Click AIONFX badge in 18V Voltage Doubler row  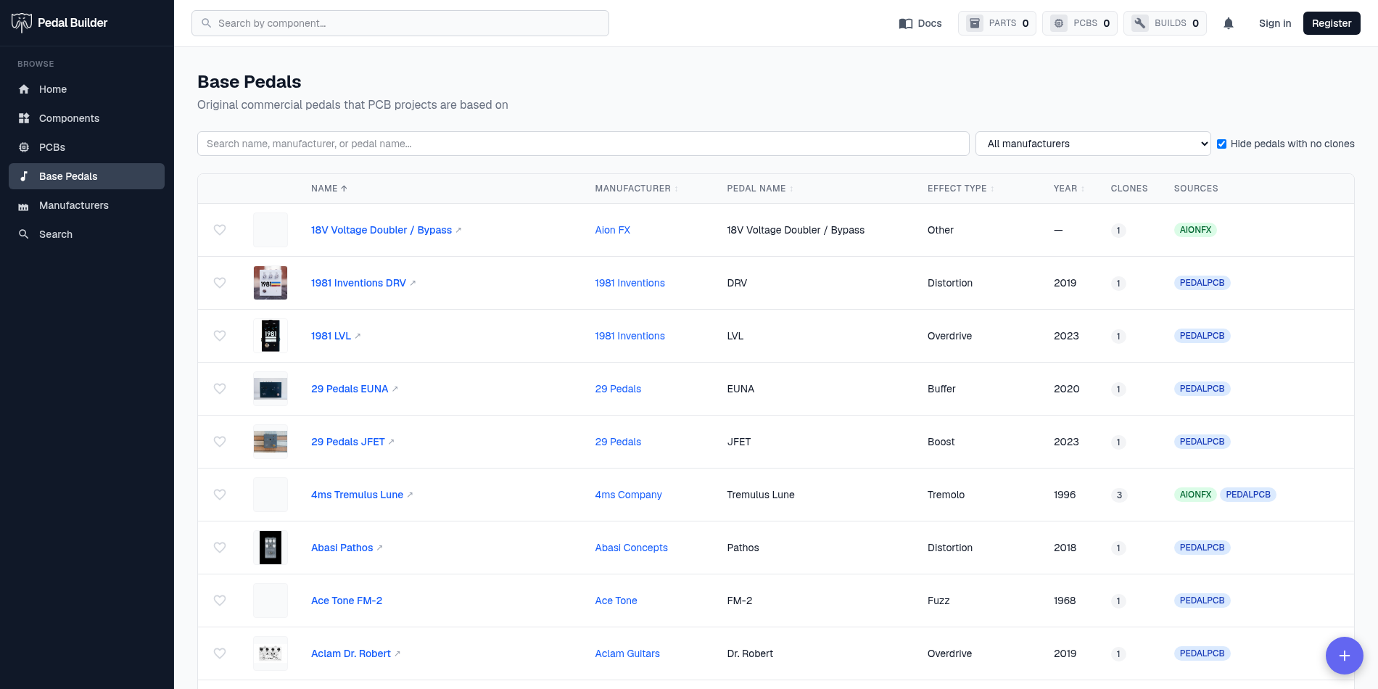pos(1195,230)
